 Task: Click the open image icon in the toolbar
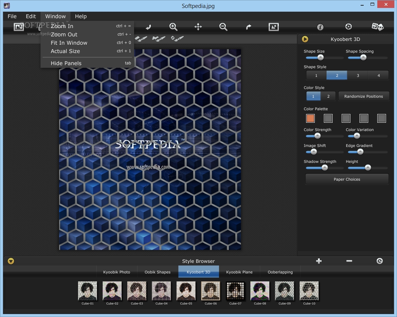19,27
